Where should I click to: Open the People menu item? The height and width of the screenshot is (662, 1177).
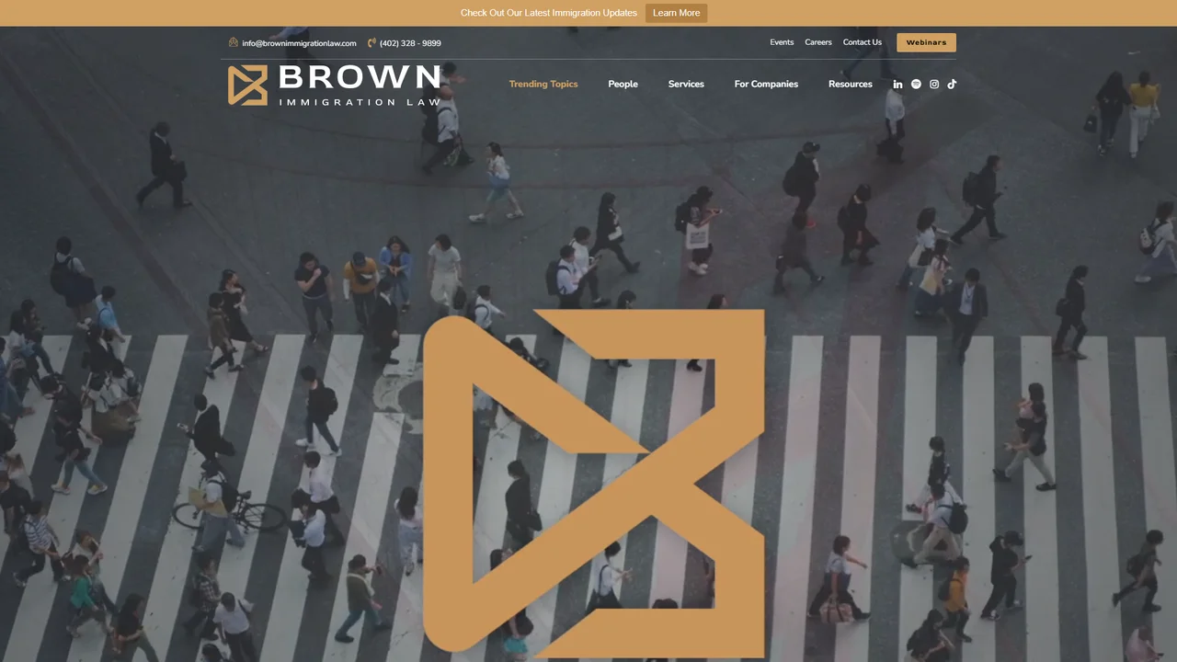coord(623,84)
